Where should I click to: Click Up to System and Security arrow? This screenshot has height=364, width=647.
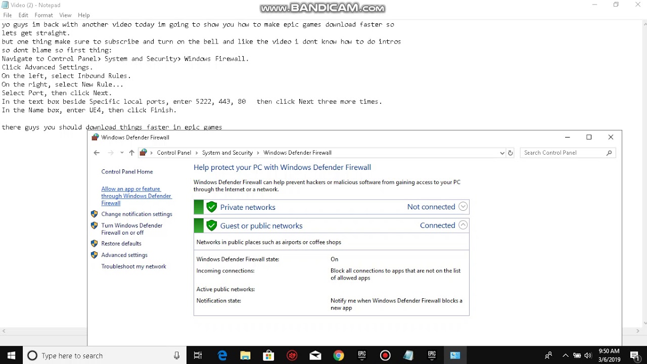[x=131, y=153]
